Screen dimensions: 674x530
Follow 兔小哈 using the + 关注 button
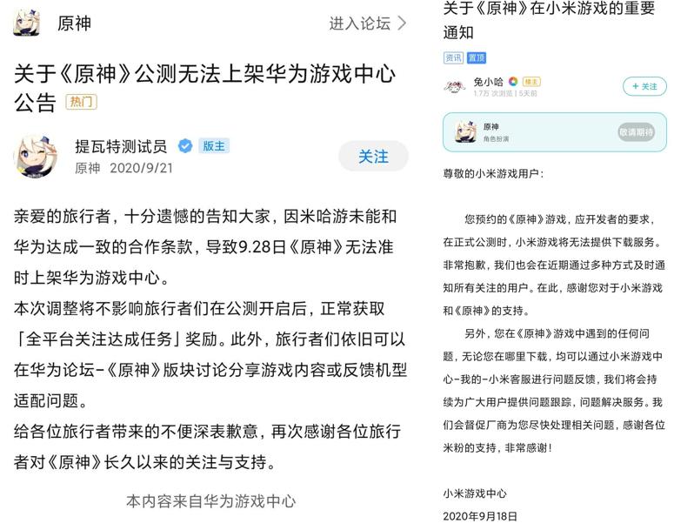coord(644,86)
